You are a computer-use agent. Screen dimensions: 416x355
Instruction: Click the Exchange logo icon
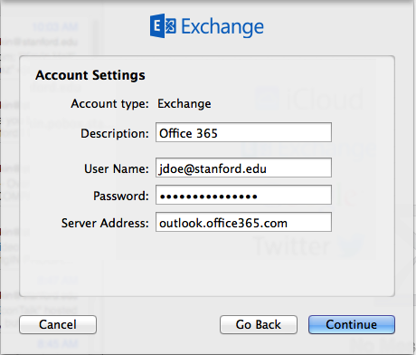point(163,25)
